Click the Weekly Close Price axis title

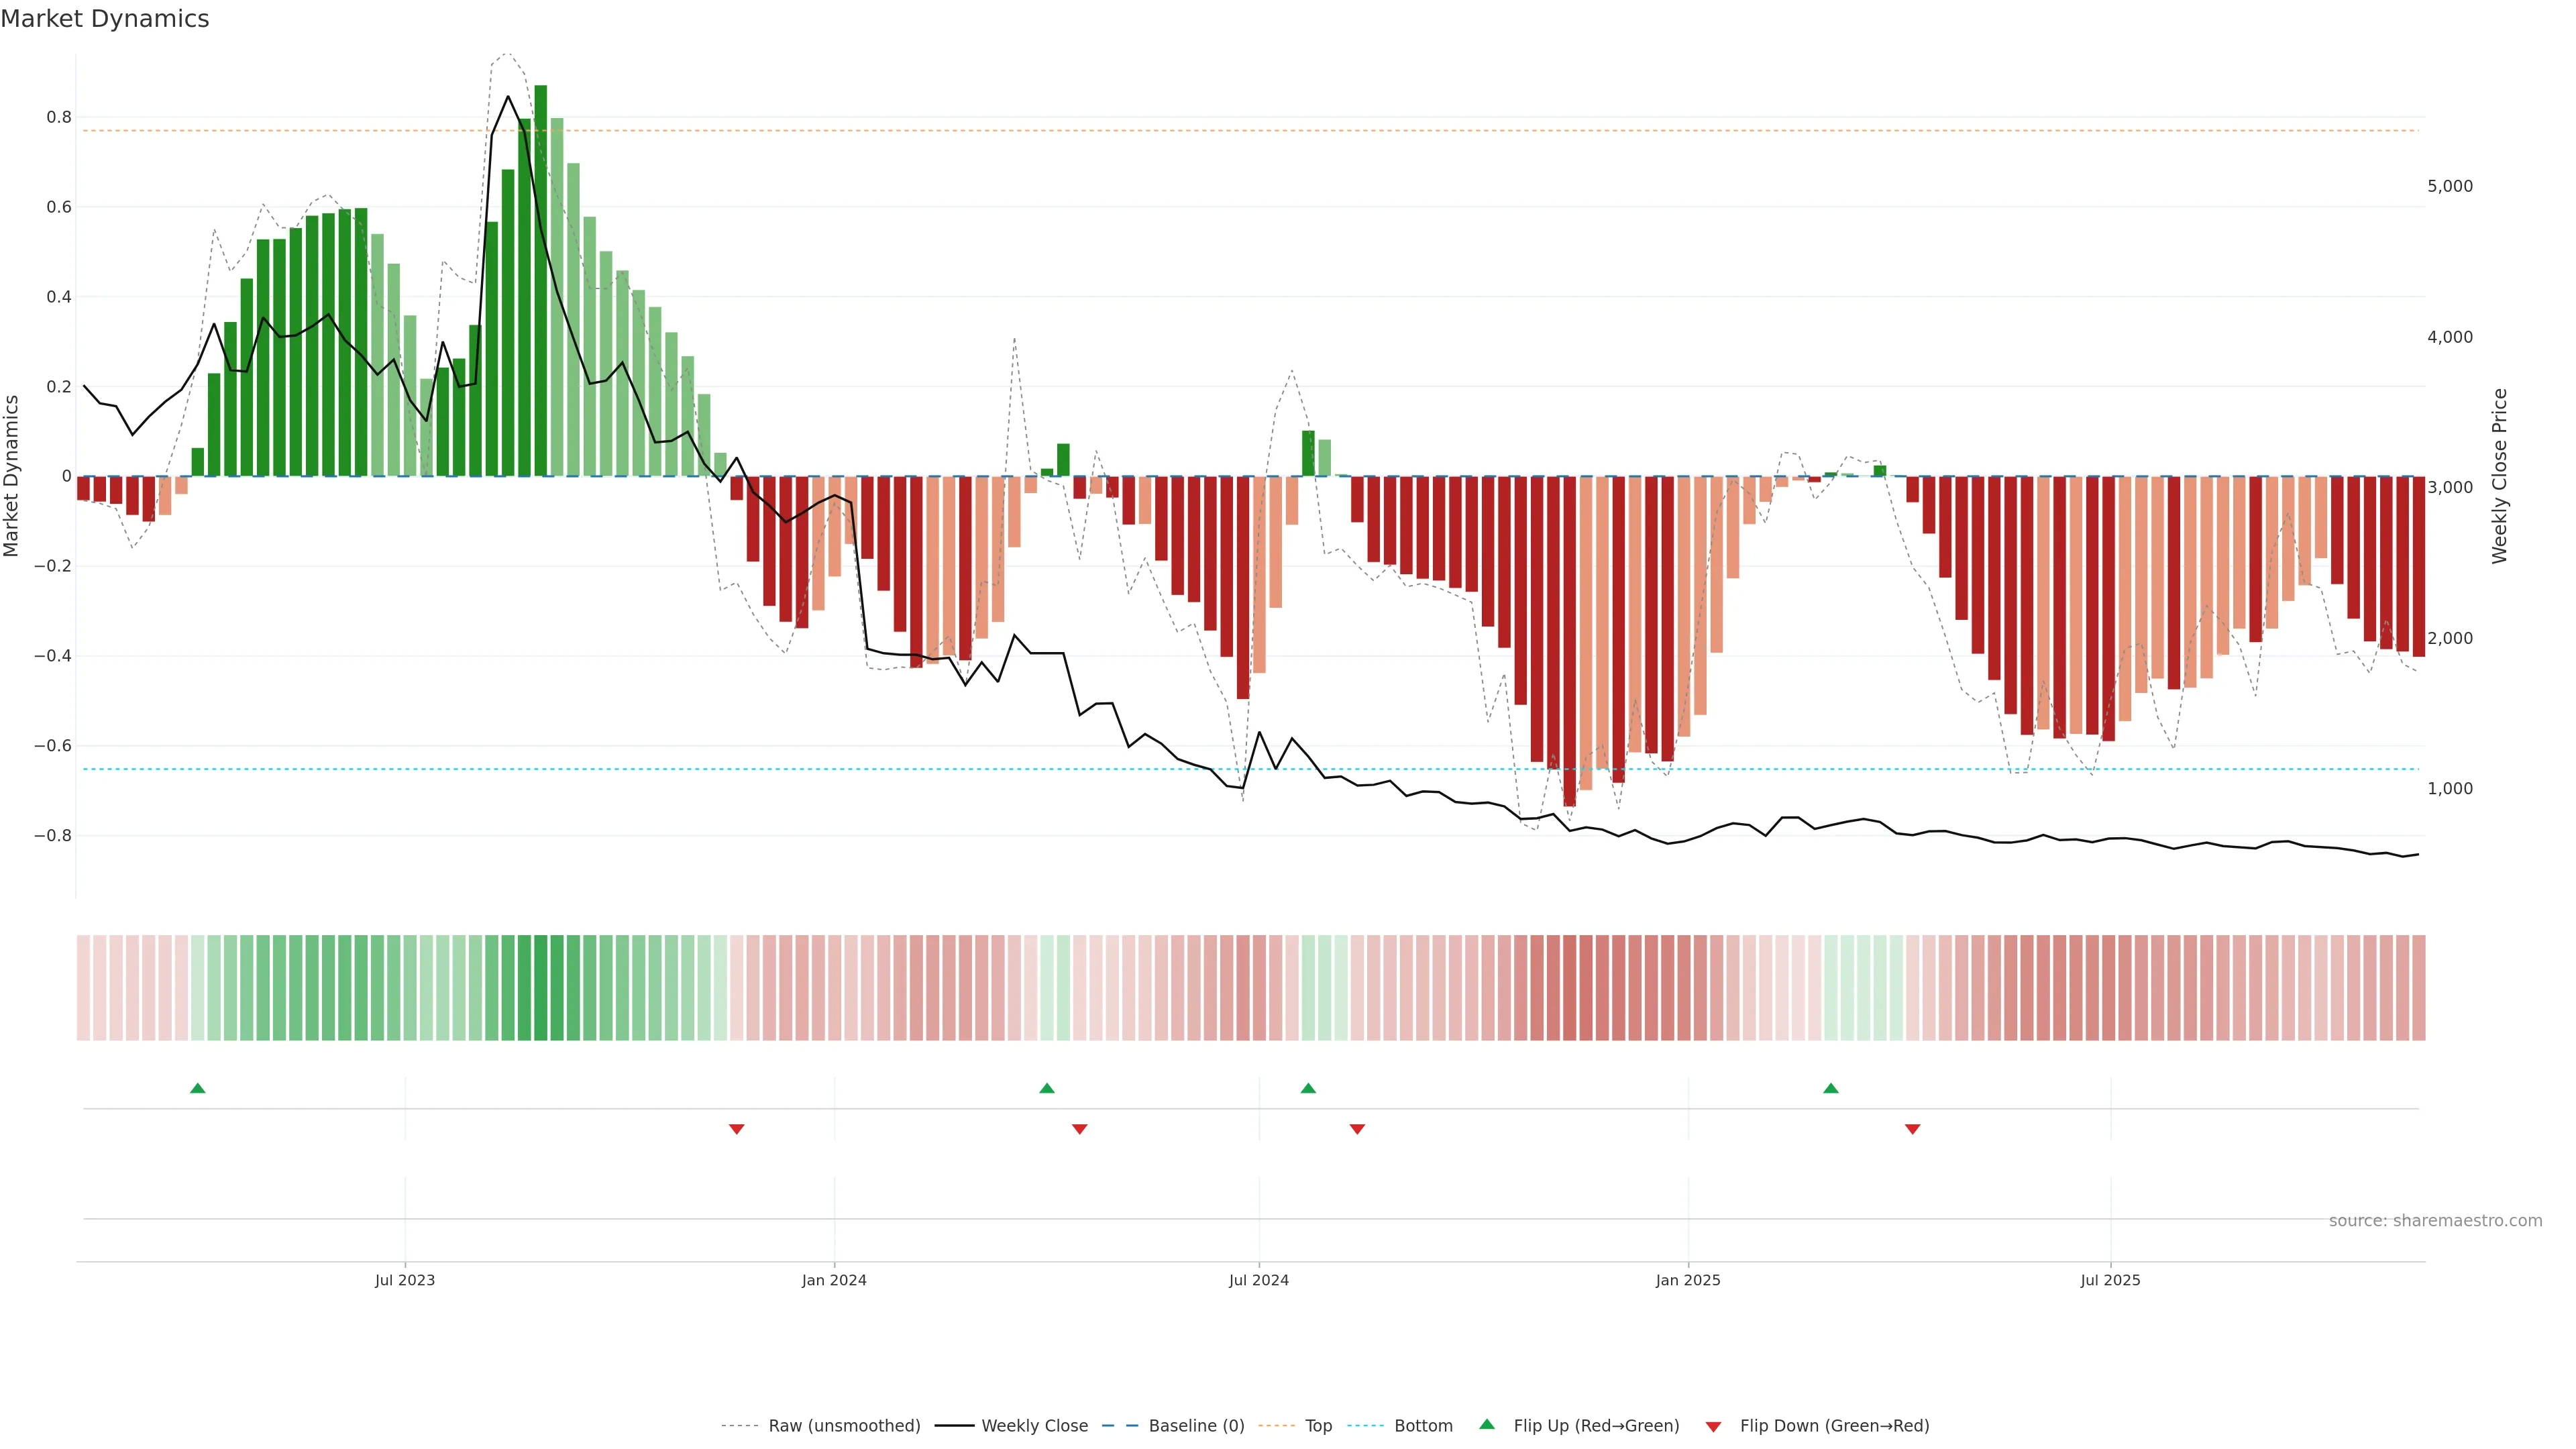(2500, 476)
